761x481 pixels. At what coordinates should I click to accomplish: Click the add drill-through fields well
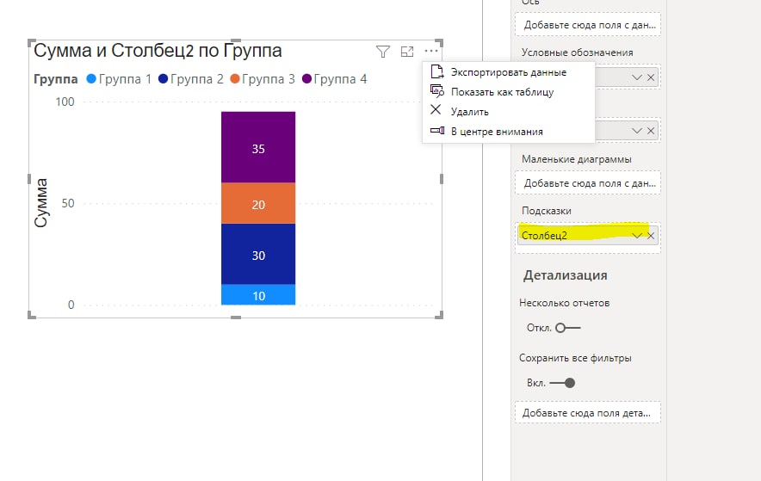click(x=588, y=413)
